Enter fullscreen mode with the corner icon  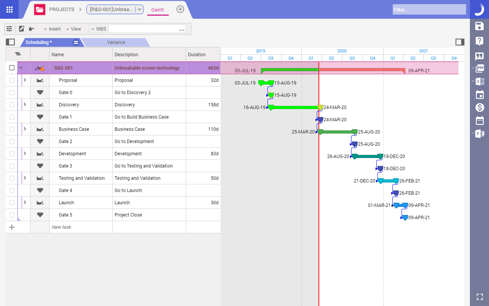(480, 296)
